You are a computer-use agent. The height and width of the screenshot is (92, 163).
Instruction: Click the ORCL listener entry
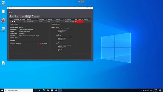click(x=57, y=44)
